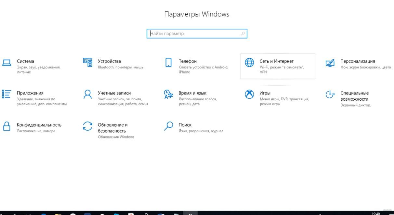Click the Телефон phone icon
This screenshot has height=215, width=394.
coord(168,62)
